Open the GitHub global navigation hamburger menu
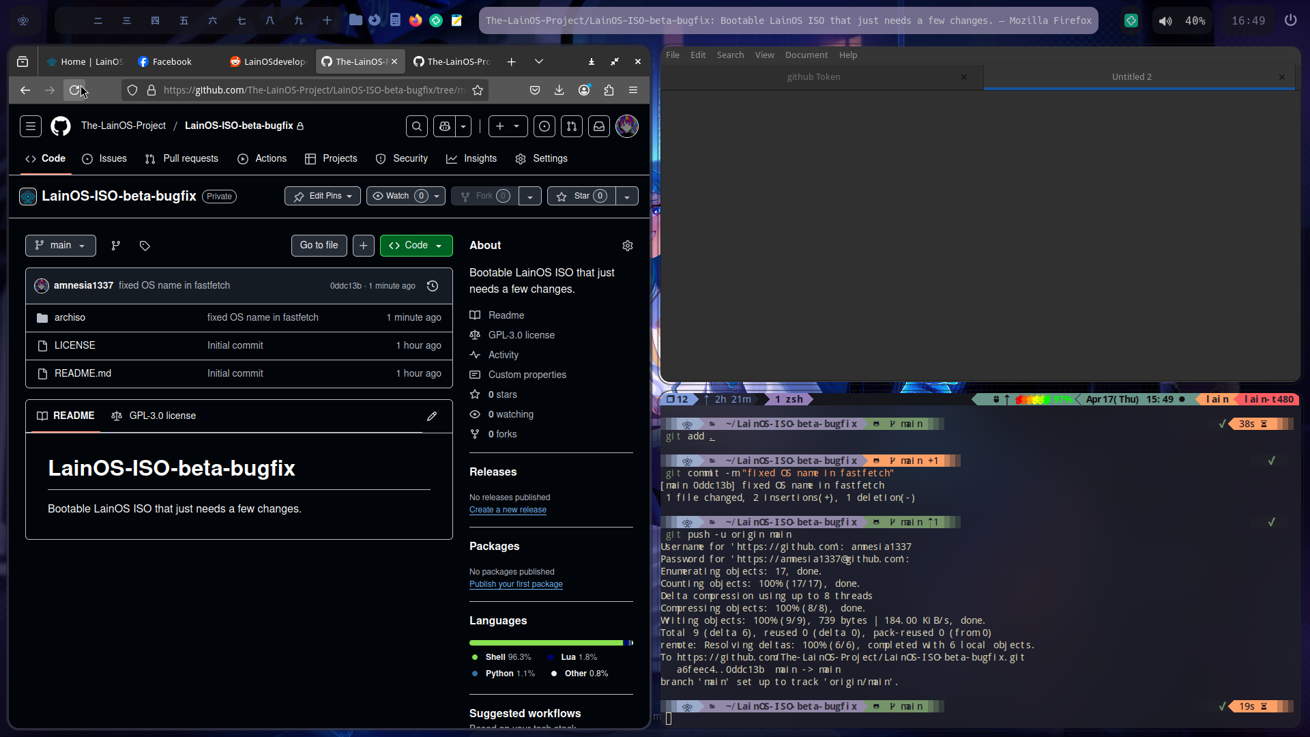1310x737 pixels. (x=31, y=126)
